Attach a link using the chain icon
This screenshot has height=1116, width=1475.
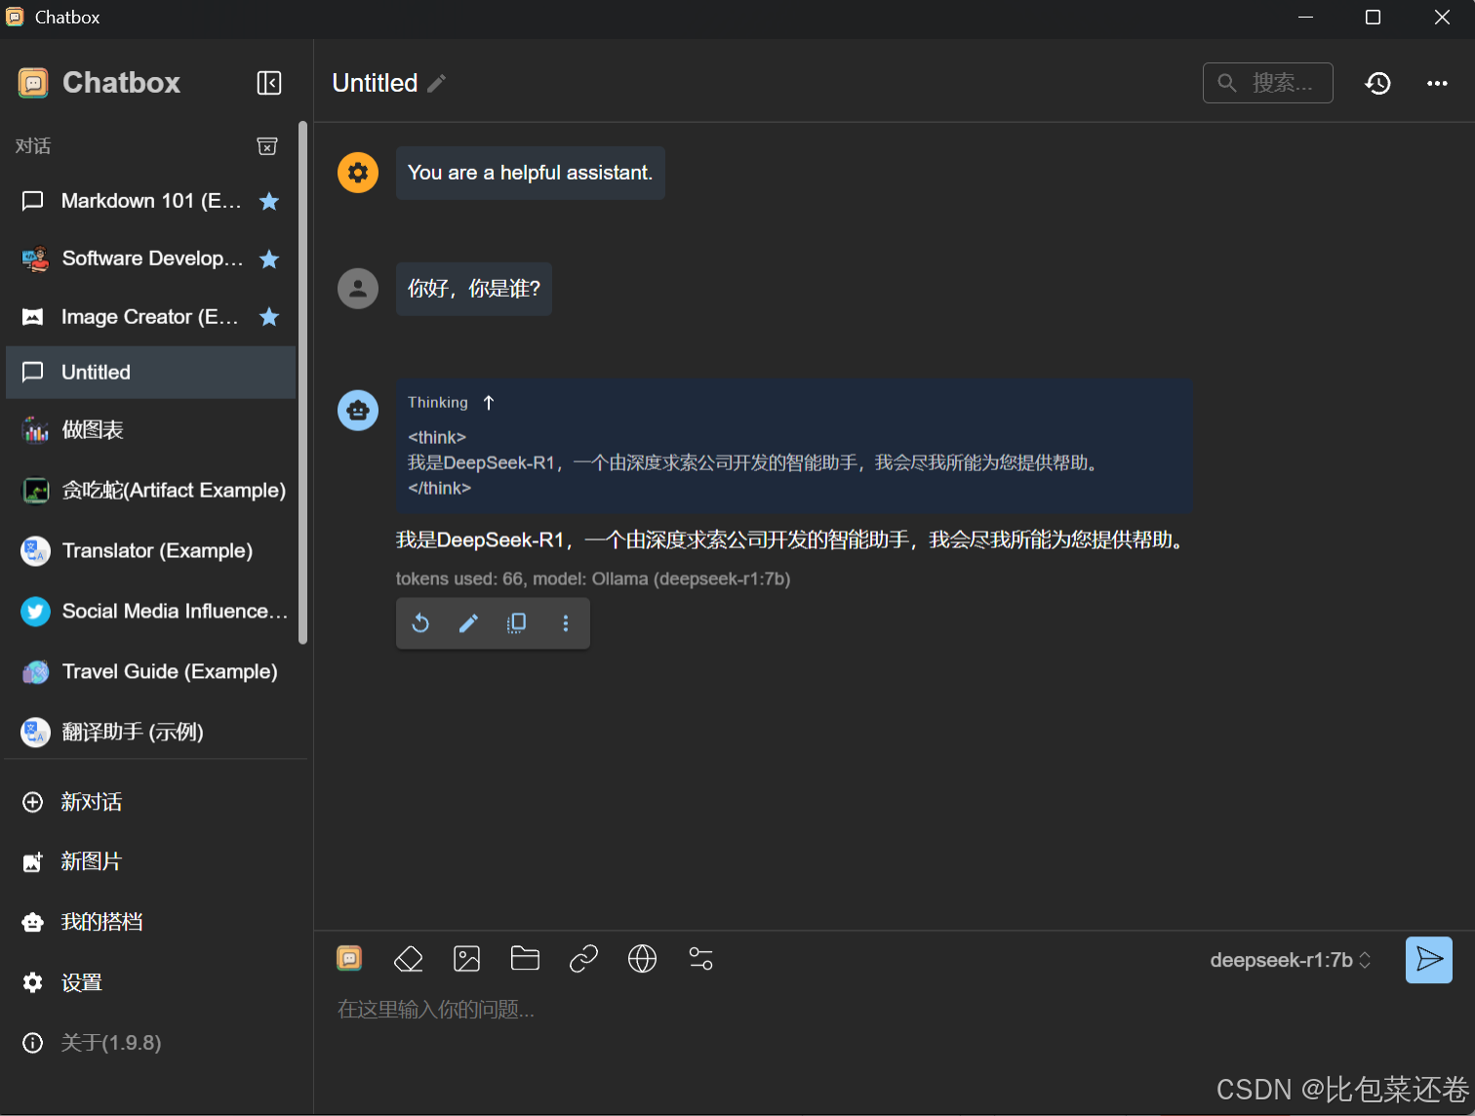[583, 959]
